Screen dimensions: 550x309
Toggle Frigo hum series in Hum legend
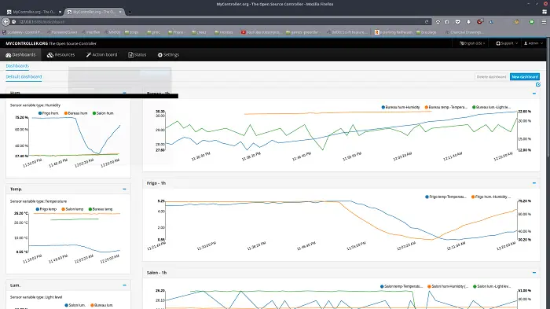pos(48,113)
